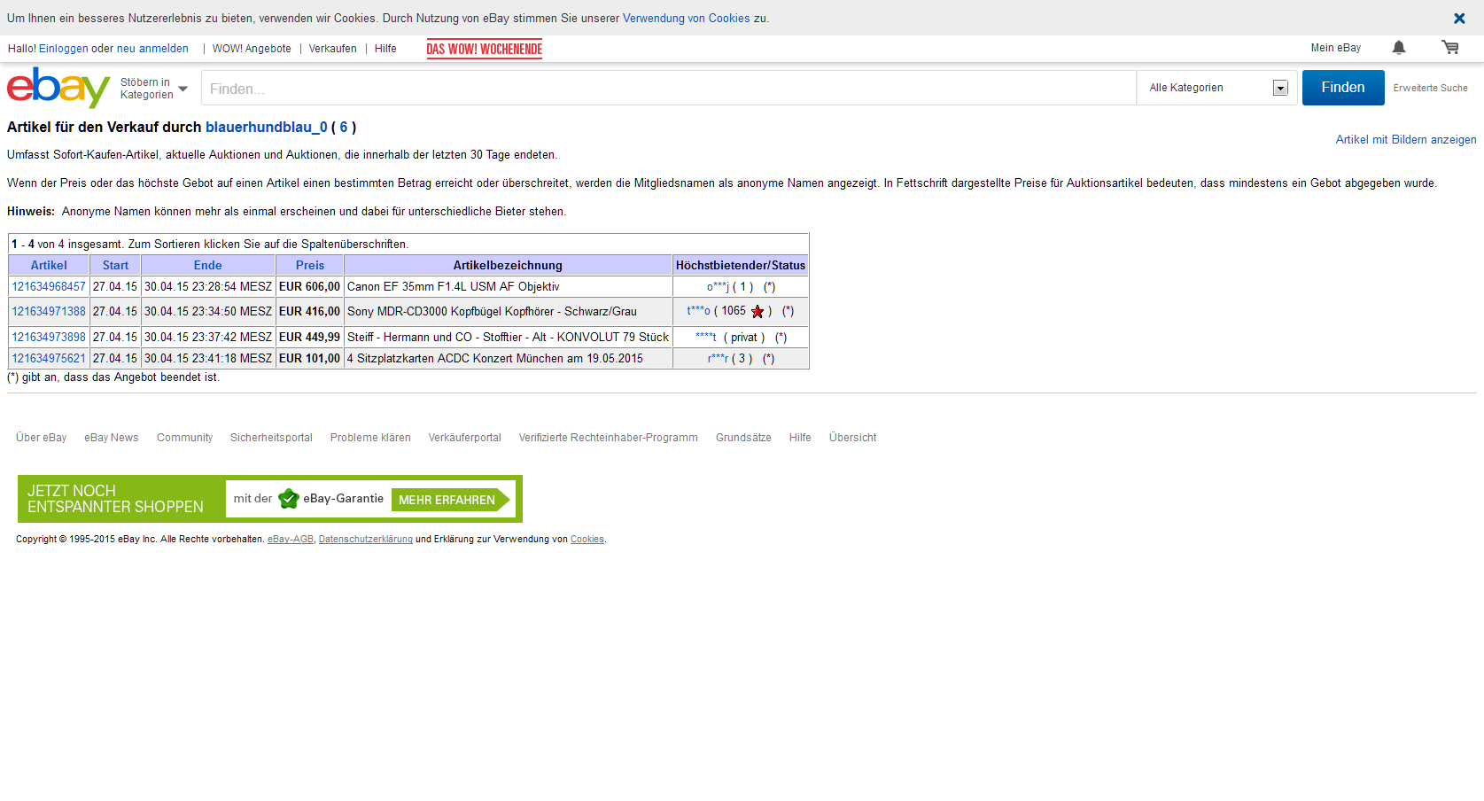
Task: Click the red star feedback icon
Action: (x=758, y=312)
